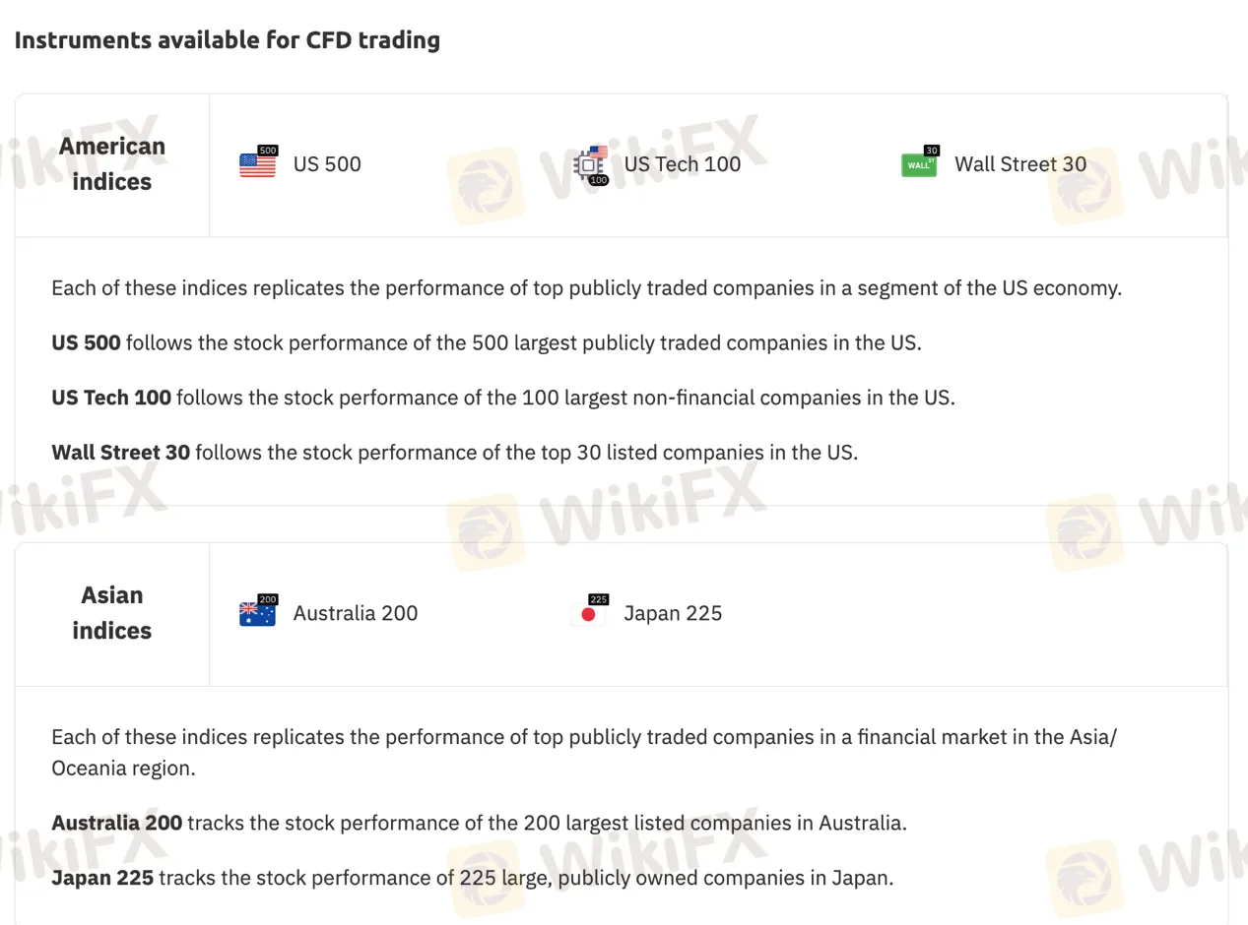Screen dimensions: 1248x925
Task: Click bold Japan 225 in description
Action: 102,878
